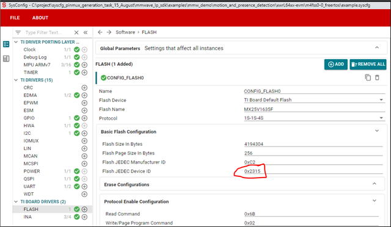Add an IOMUX instance

pyautogui.click(x=84, y=141)
